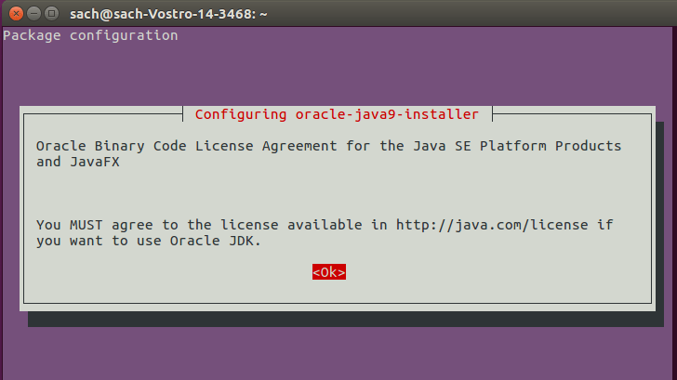Viewport: 677px width, 380px height.
Task: Click the 'Configuring oracle-java9-installer' dialog title
Action: click(337, 114)
